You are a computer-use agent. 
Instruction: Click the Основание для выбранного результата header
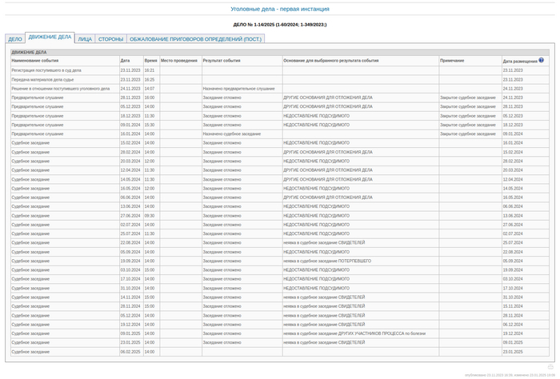point(331,61)
